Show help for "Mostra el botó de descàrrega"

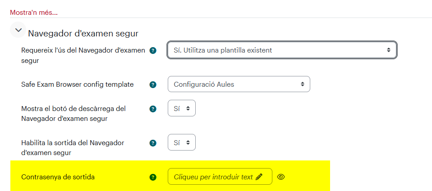tap(152, 109)
